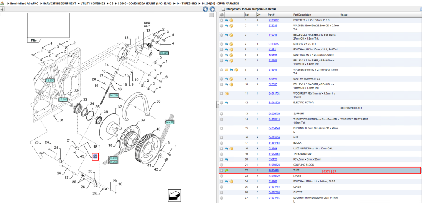422x203 pixels.
Task: Go to the home page icon
Action: click(x=2, y=4)
